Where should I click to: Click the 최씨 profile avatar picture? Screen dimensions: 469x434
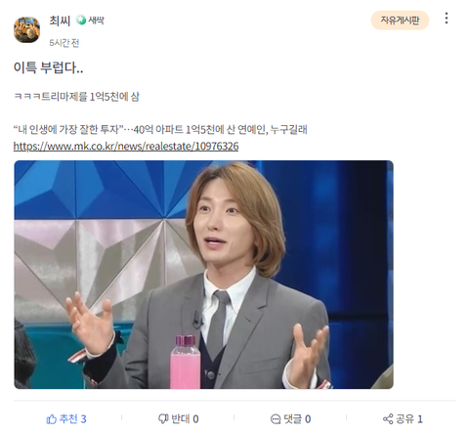pos(26,29)
